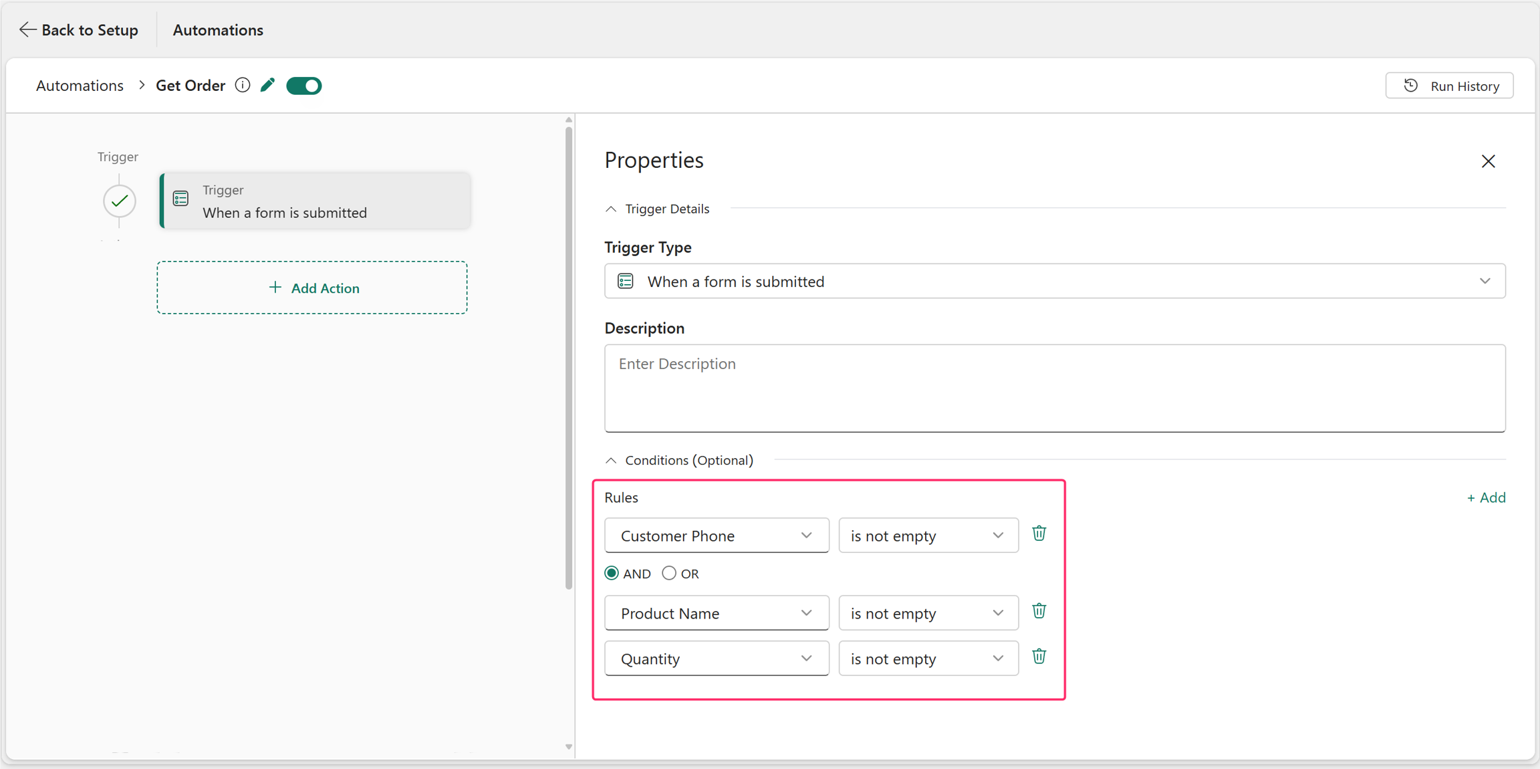
Task: Select the AND radio button
Action: pyautogui.click(x=612, y=573)
